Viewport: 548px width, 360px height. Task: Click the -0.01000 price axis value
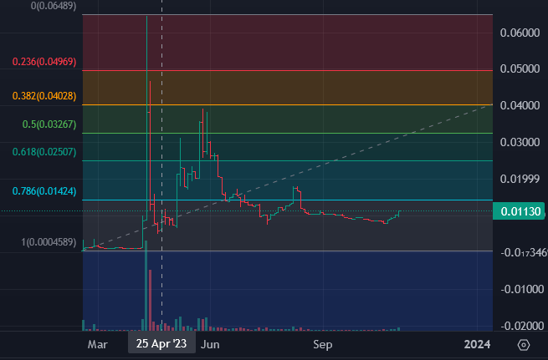click(522, 289)
